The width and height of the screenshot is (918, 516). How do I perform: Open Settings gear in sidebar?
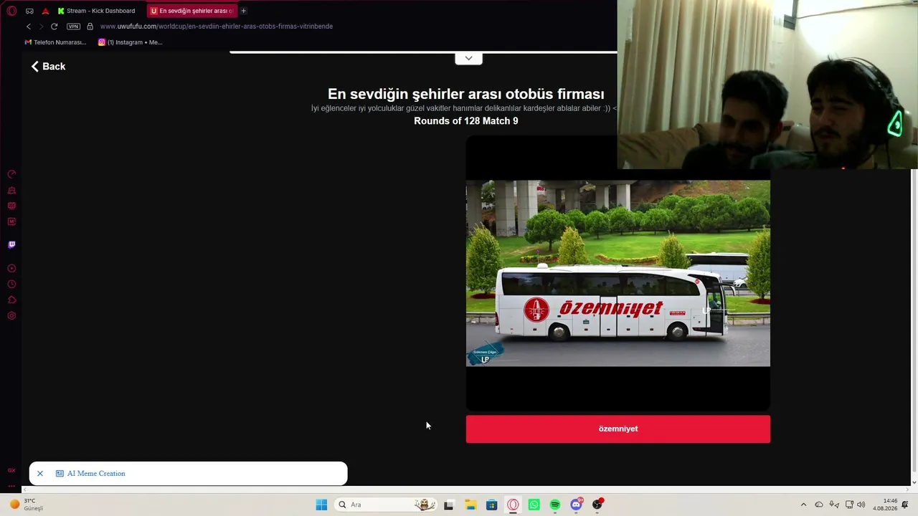11,316
